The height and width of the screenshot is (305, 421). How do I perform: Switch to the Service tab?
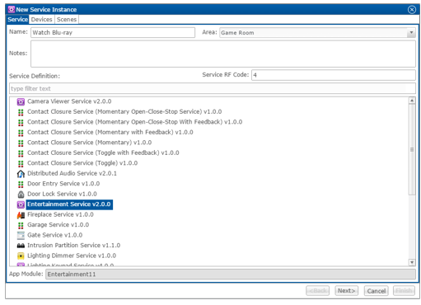point(17,20)
